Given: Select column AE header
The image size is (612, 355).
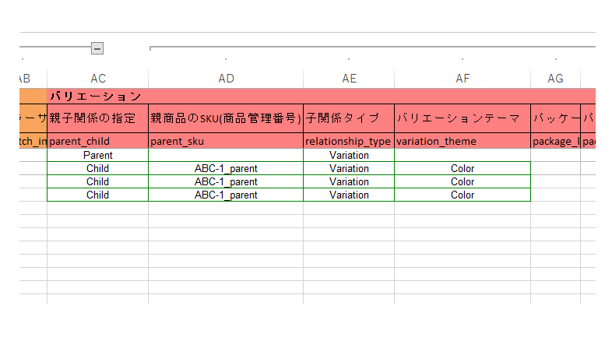Looking at the screenshot, I should point(349,79).
